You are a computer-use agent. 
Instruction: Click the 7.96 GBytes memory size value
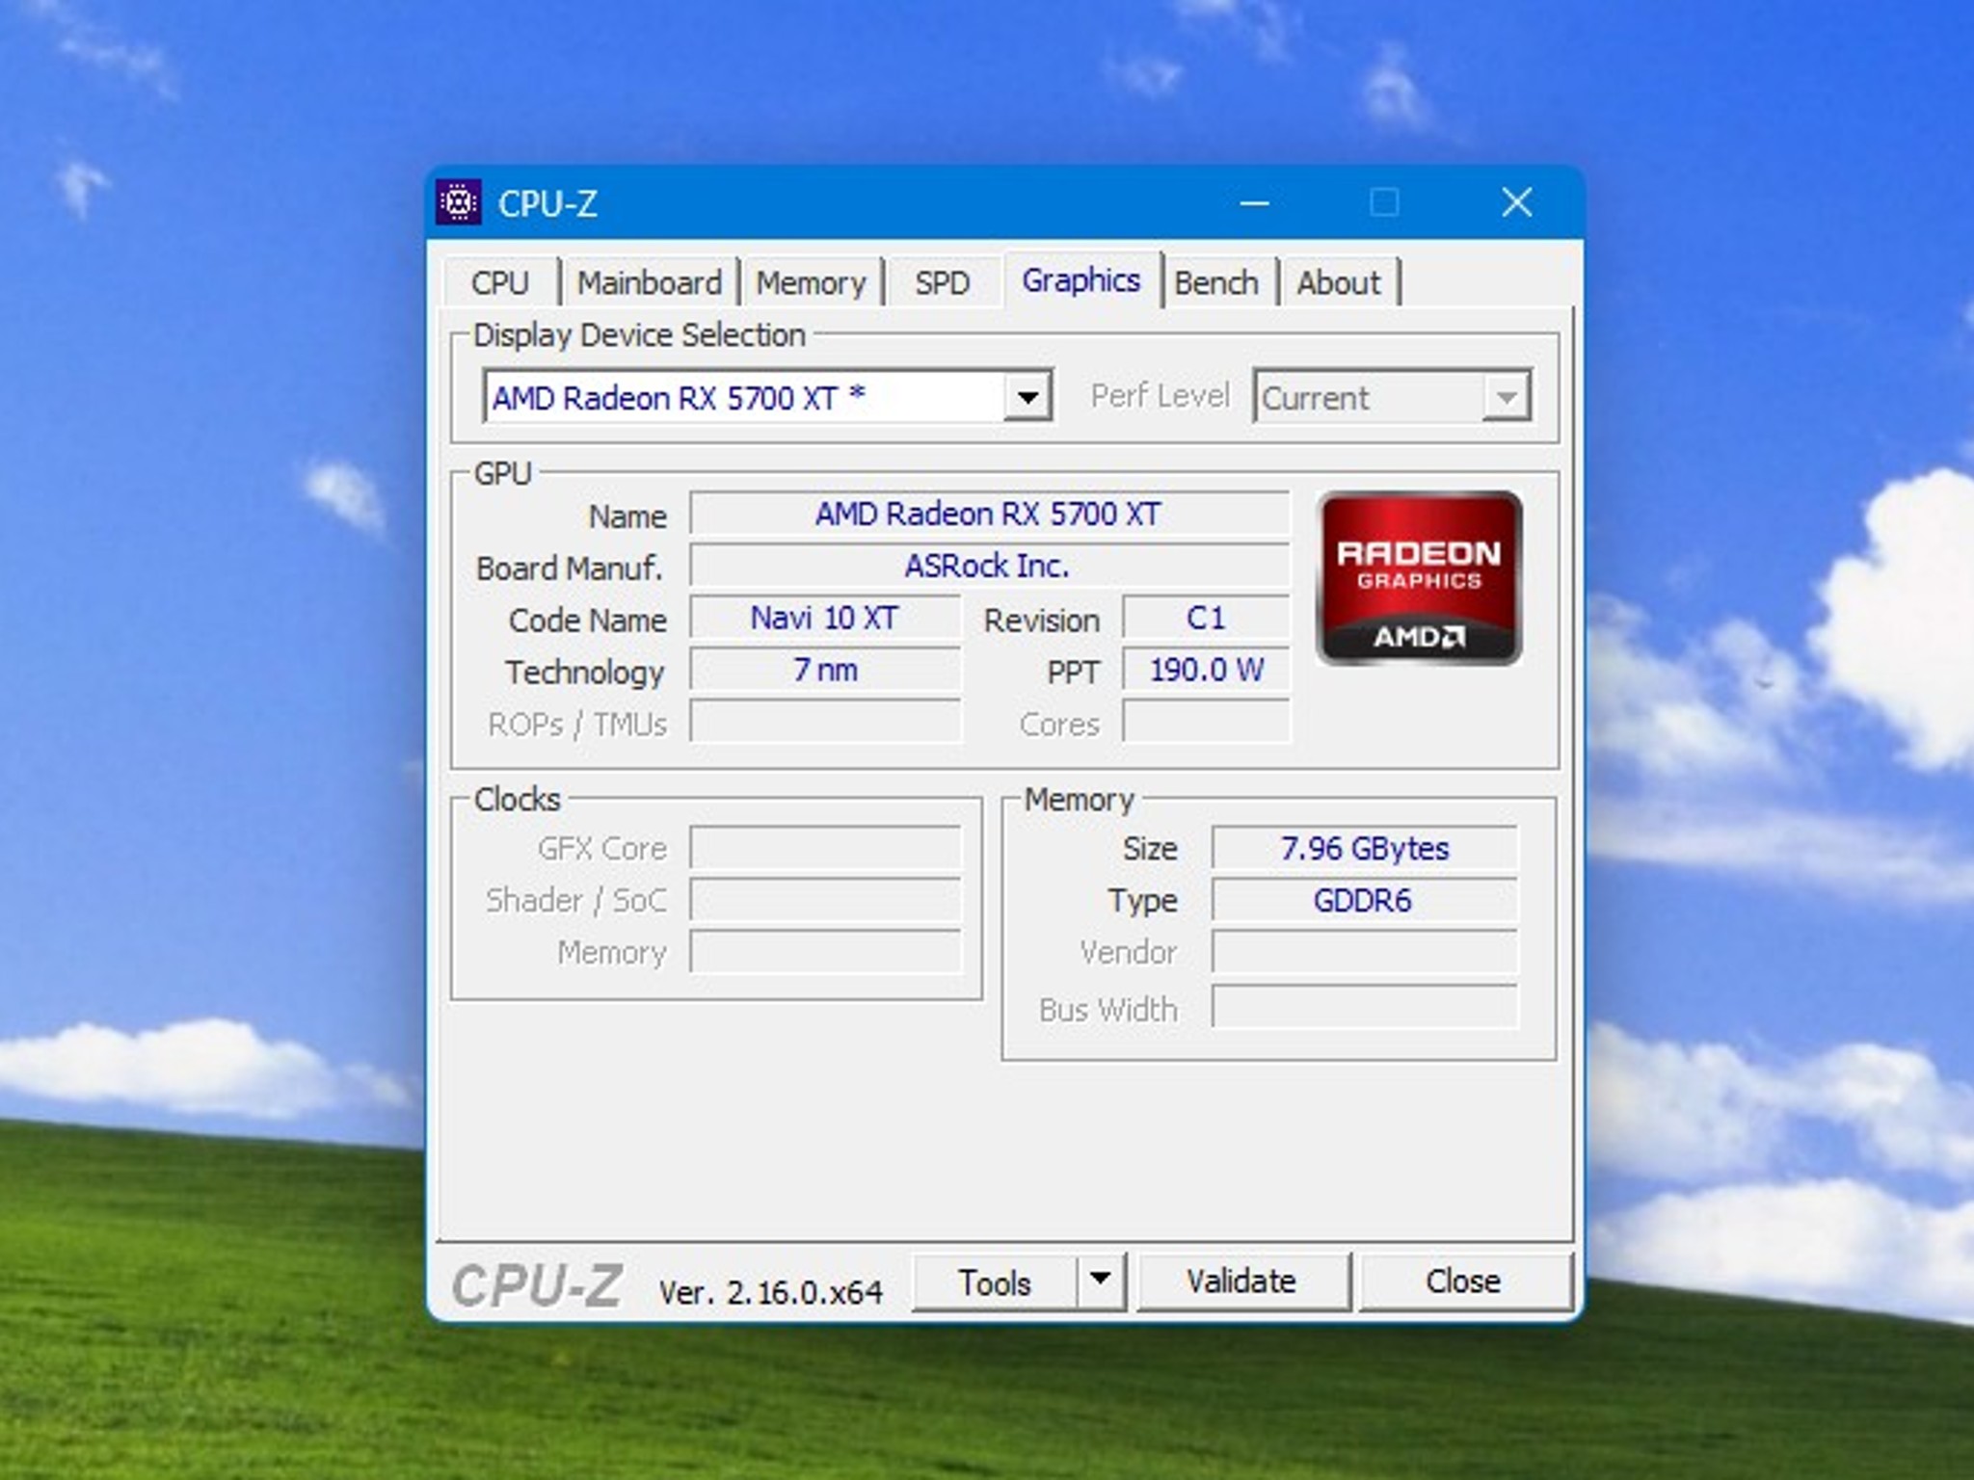coord(1364,848)
